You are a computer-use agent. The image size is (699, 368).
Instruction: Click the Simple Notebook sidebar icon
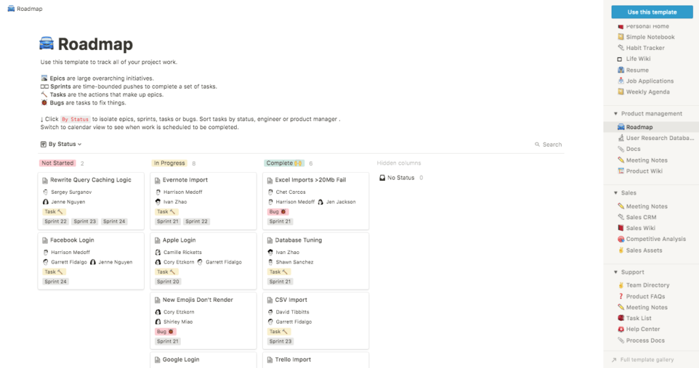pyautogui.click(x=620, y=37)
